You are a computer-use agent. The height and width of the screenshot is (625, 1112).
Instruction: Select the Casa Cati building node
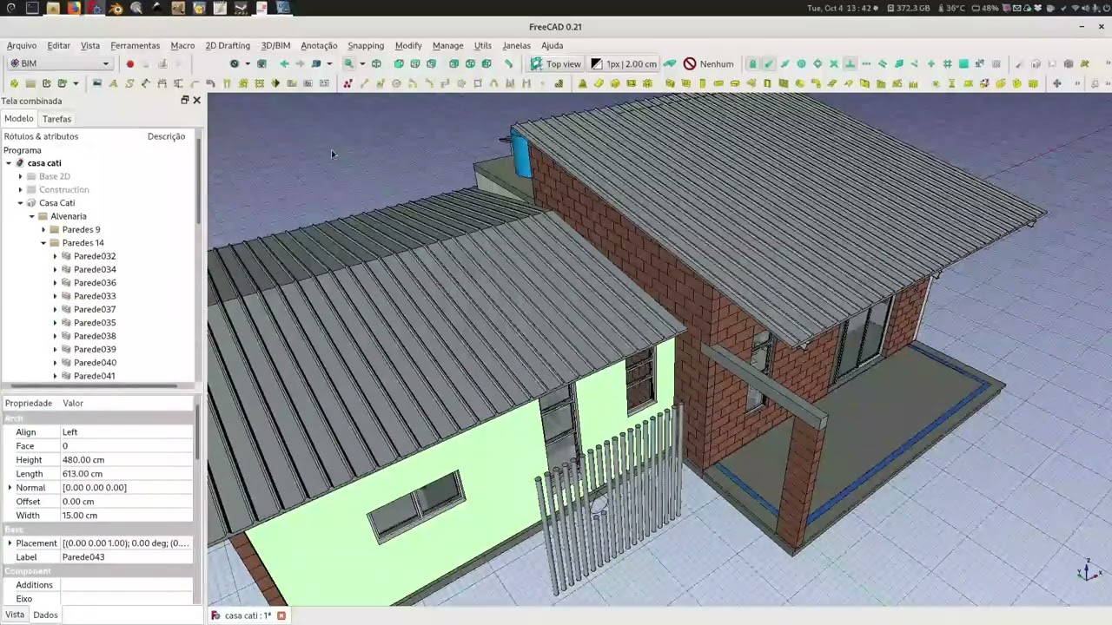(x=56, y=203)
